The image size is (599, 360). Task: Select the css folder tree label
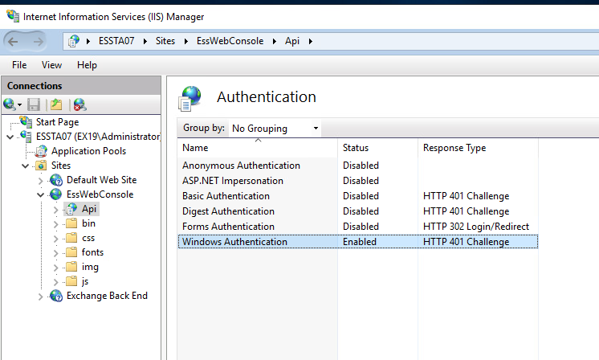pos(88,238)
